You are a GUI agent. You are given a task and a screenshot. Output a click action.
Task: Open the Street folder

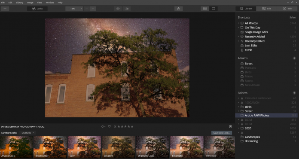pyautogui.click(x=248, y=111)
